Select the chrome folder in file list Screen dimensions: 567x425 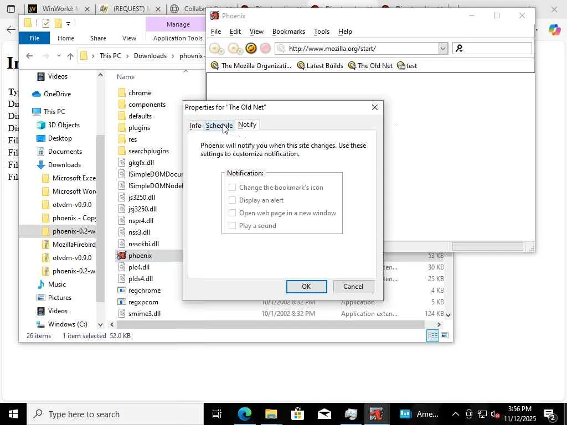pyautogui.click(x=140, y=93)
